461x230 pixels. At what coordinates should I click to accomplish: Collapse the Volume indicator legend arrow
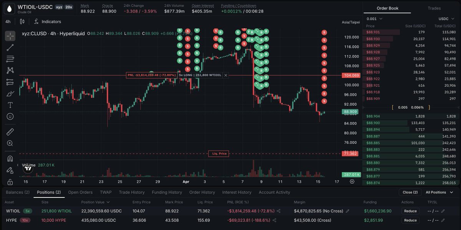click(x=17, y=165)
